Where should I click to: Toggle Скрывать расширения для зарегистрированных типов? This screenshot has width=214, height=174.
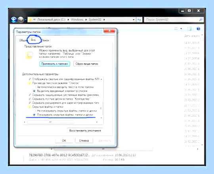click(x=30, y=103)
